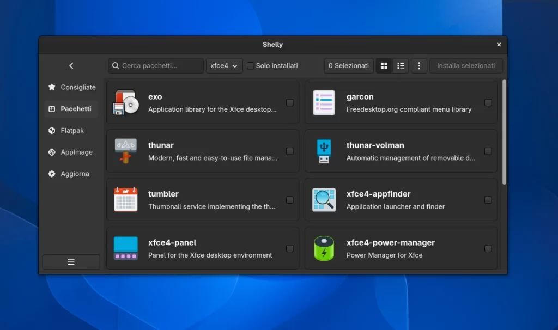Click the search magnifier icon
Image resolution: width=558 pixels, height=330 pixels.
pos(116,66)
